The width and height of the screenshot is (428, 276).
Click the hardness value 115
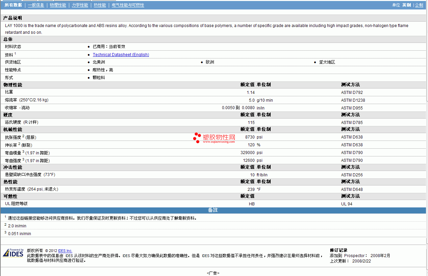(x=251, y=123)
